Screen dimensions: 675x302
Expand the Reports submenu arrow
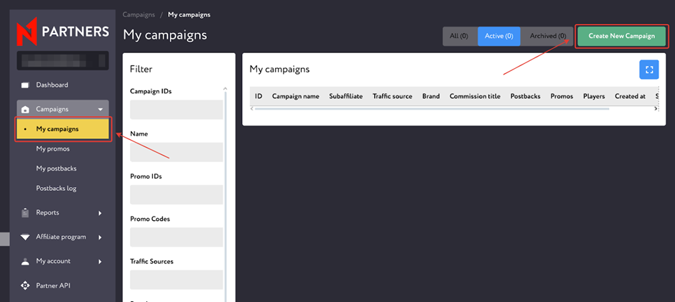pos(100,213)
